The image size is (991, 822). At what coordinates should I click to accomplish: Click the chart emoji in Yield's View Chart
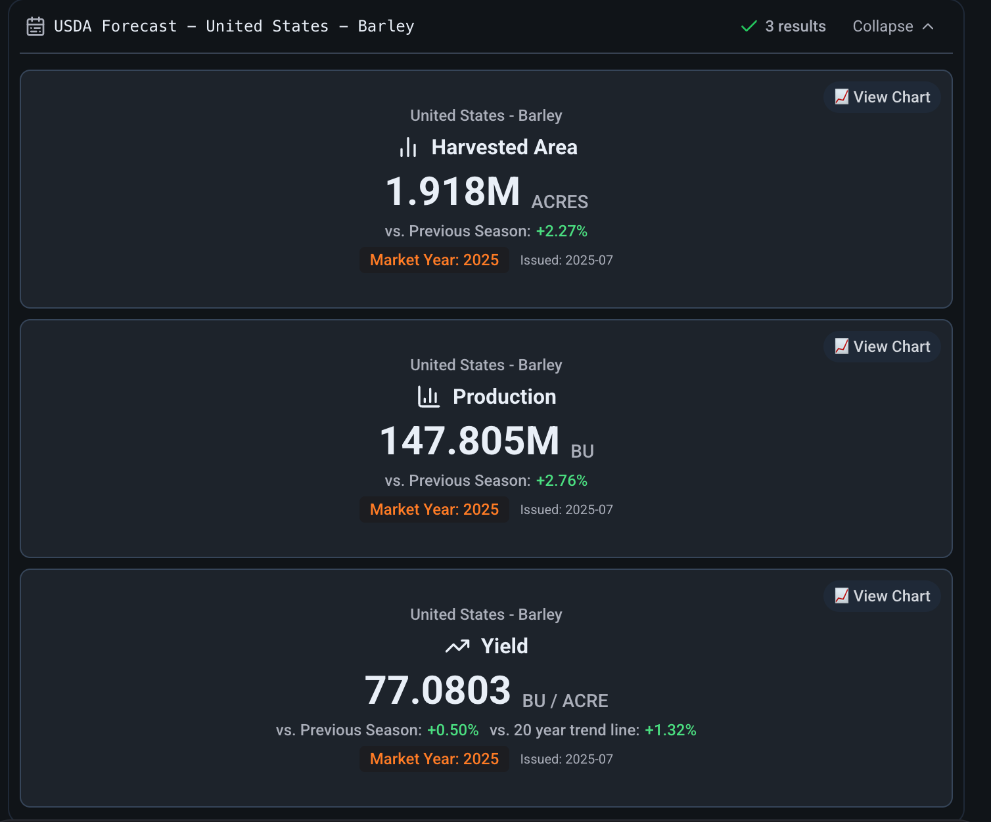tap(841, 596)
